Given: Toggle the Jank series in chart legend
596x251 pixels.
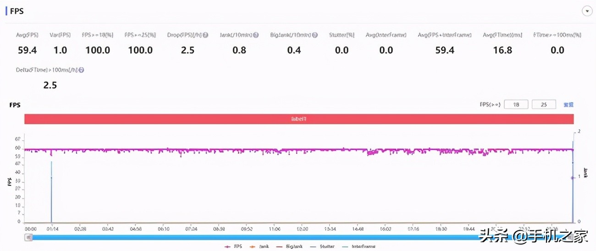Looking at the screenshot, I should click(x=260, y=246).
